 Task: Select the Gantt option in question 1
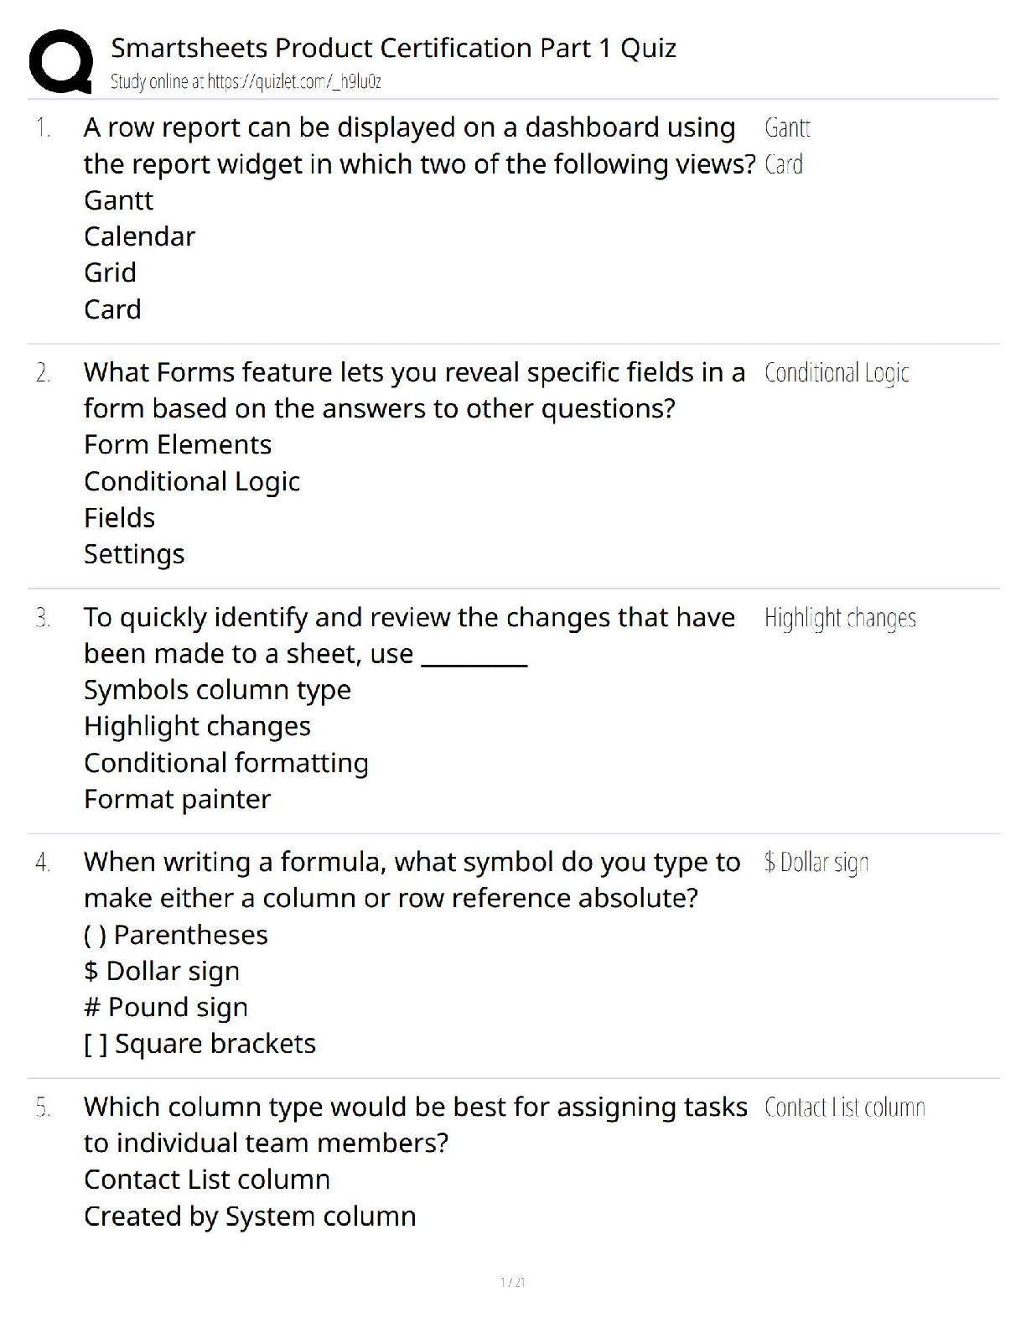[x=118, y=200]
